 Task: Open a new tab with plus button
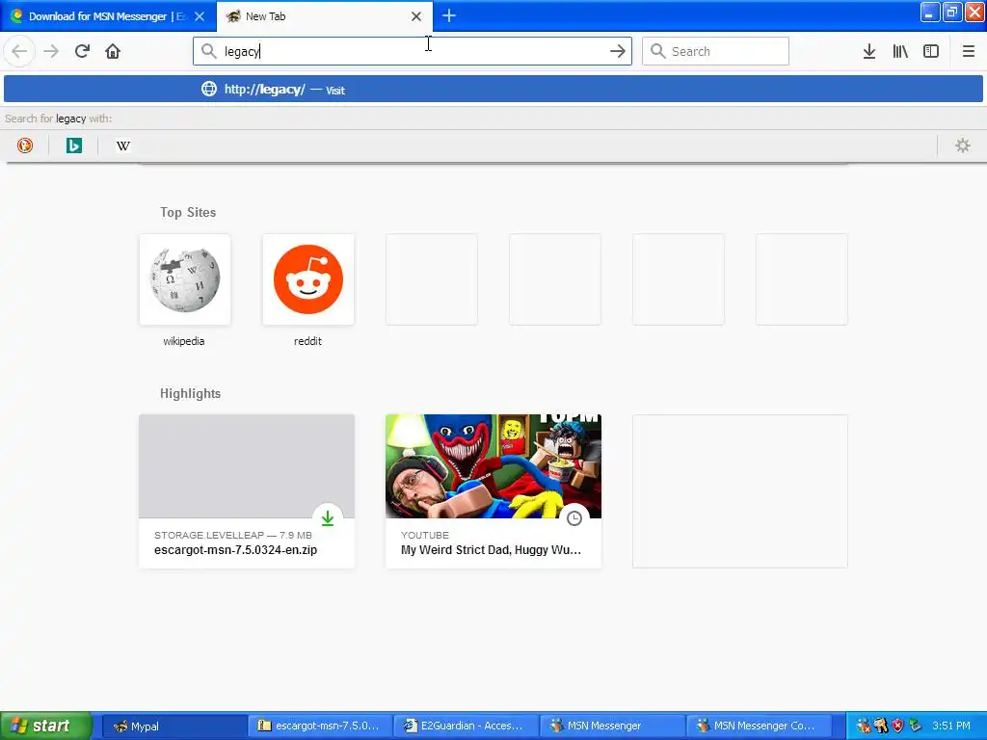[x=449, y=15]
